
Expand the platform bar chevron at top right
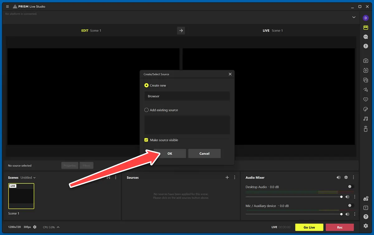tap(354, 17)
